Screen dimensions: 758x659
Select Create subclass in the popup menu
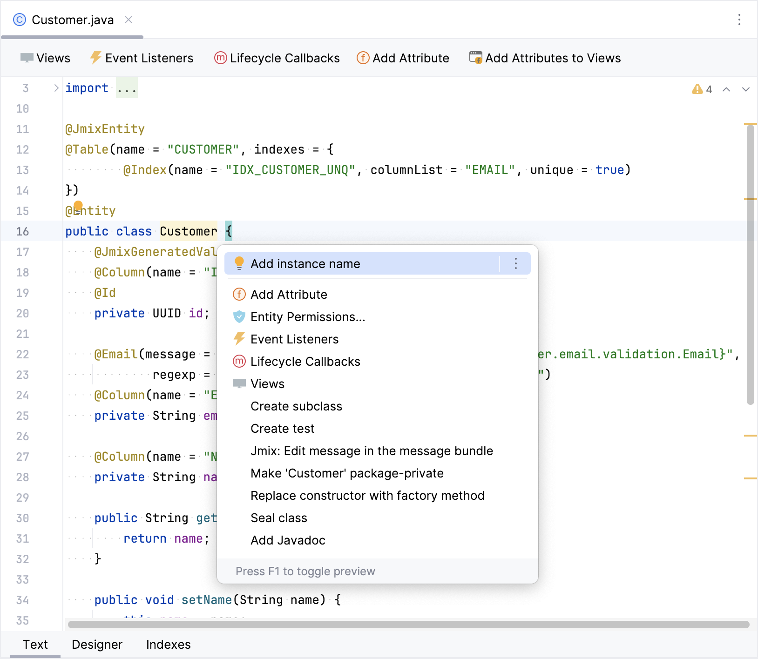(296, 406)
